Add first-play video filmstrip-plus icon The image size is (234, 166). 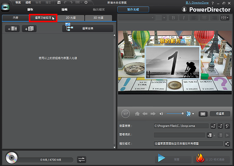[210, 135]
